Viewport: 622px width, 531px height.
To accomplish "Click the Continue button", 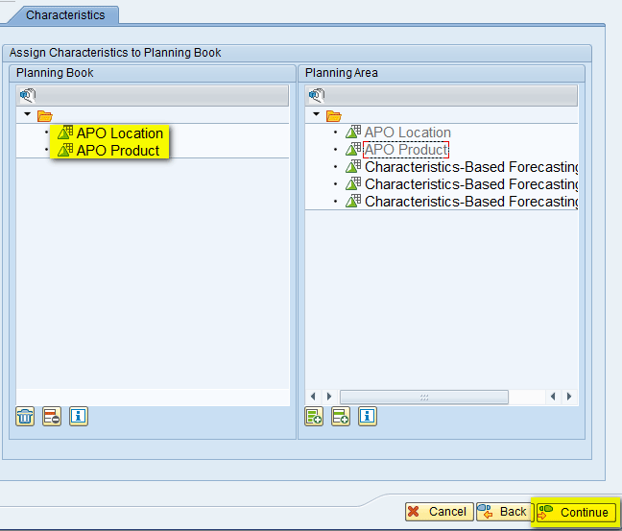I will (576, 513).
